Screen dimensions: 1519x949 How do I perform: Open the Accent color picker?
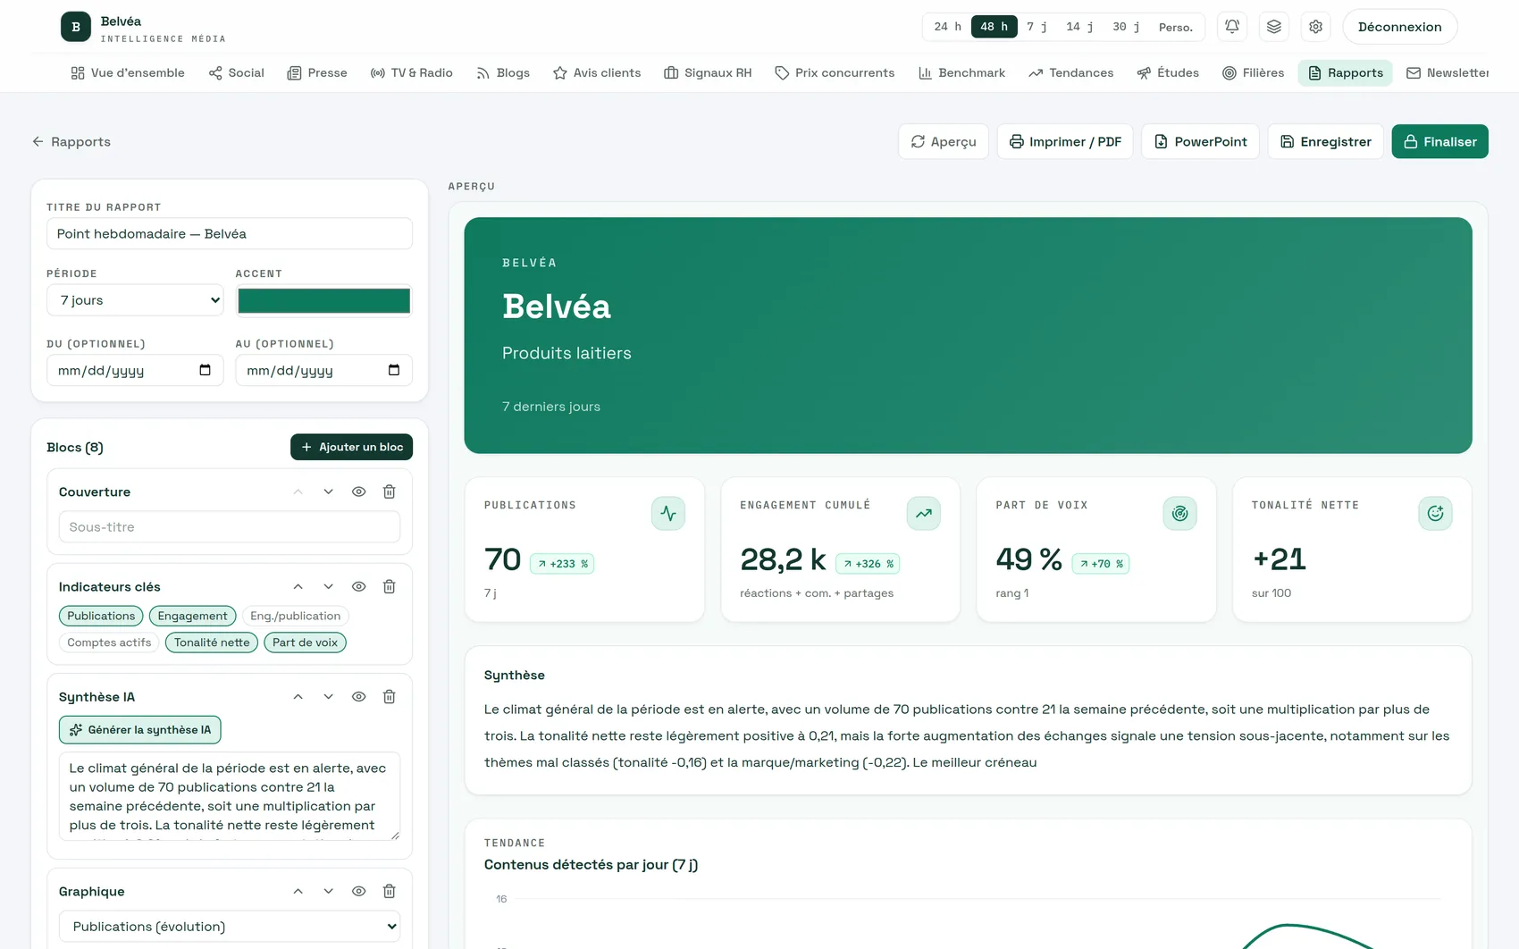coord(324,301)
